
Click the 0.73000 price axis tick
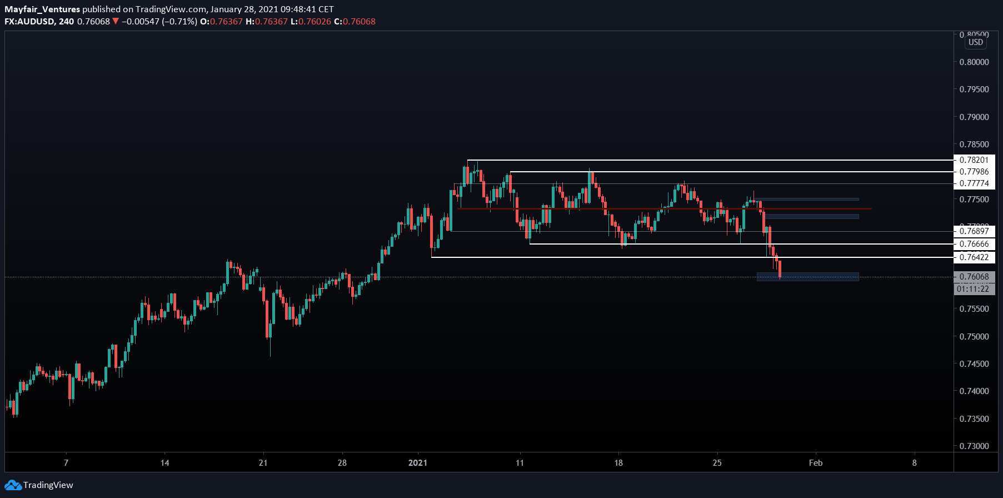tap(974, 446)
